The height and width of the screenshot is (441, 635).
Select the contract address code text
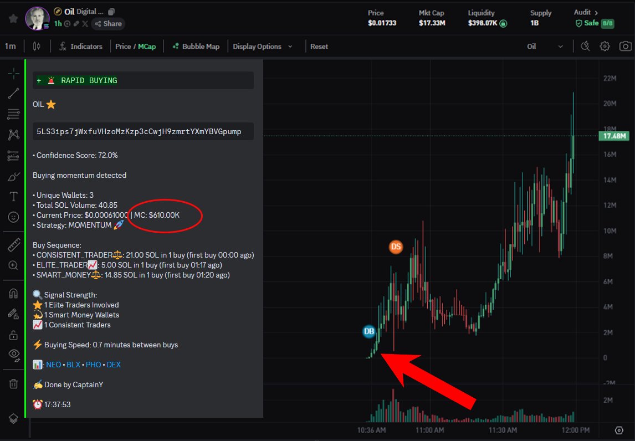[x=139, y=132]
